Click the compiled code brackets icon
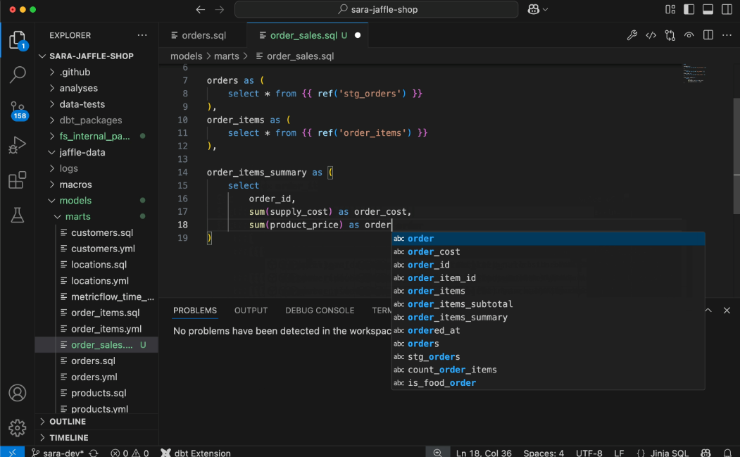The width and height of the screenshot is (740, 457). pos(651,35)
